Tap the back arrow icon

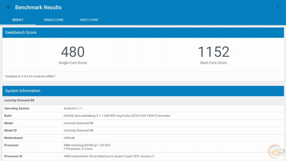coord(9,7)
